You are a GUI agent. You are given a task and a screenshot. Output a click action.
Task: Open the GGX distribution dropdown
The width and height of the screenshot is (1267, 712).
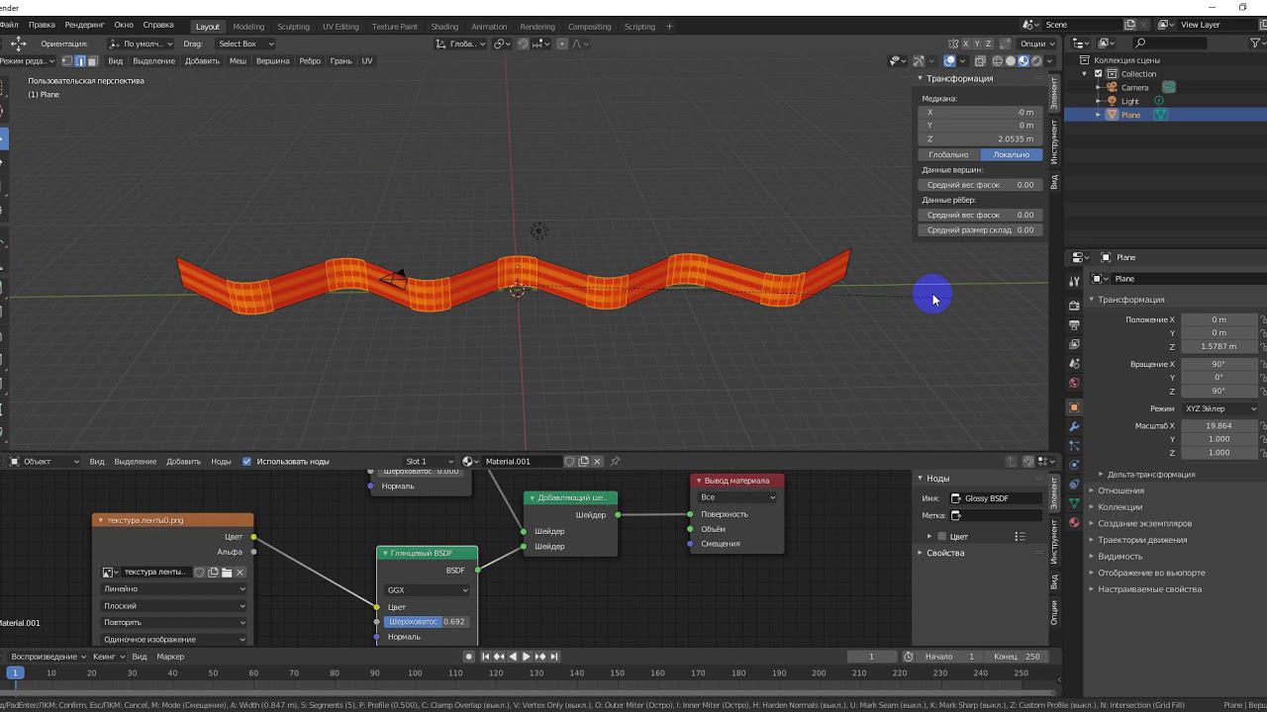tap(427, 590)
